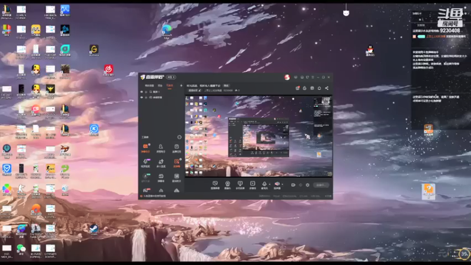Hide the first source using its eye icon
Image resolution: width=471 pixels, height=265 pixels.
pyautogui.click(x=142, y=92)
